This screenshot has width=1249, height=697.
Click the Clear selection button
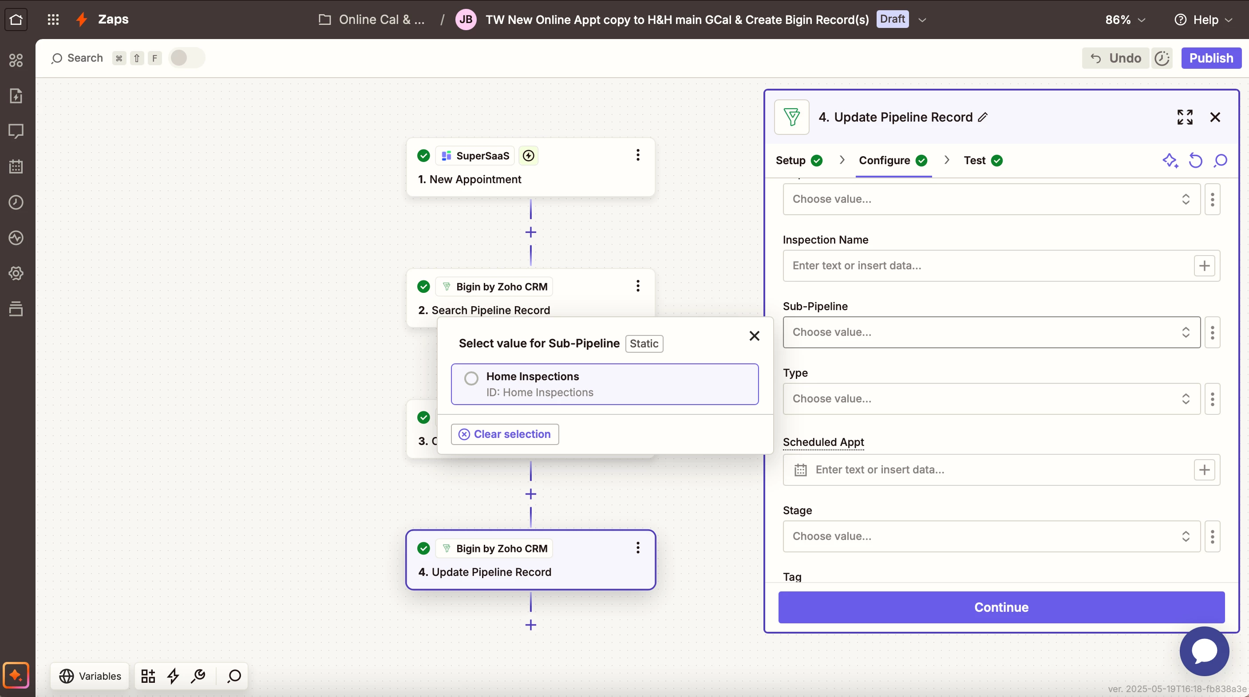(x=505, y=434)
